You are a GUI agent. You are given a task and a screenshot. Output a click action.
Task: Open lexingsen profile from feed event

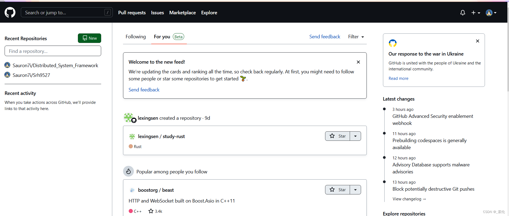(148, 118)
